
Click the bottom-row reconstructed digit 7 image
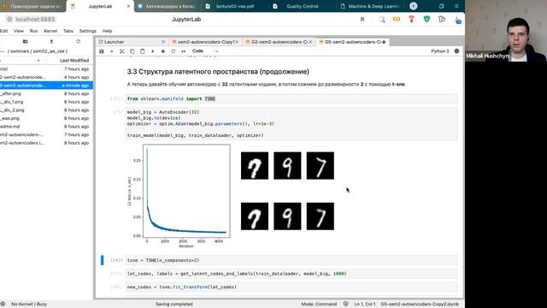pyautogui.click(x=321, y=216)
